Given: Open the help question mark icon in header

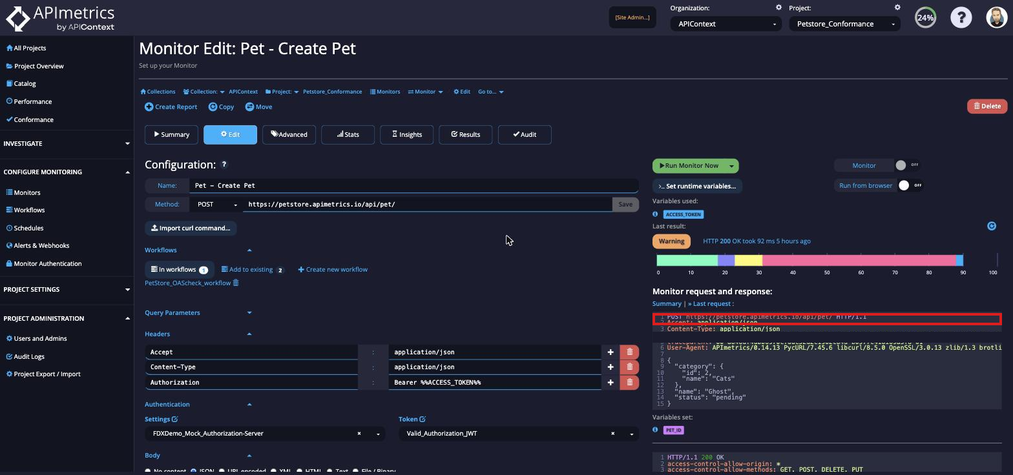Looking at the screenshot, I should pos(961,17).
